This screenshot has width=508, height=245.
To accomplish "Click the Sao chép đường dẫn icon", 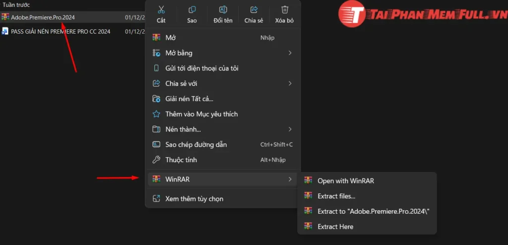I will tap(156, 144).
